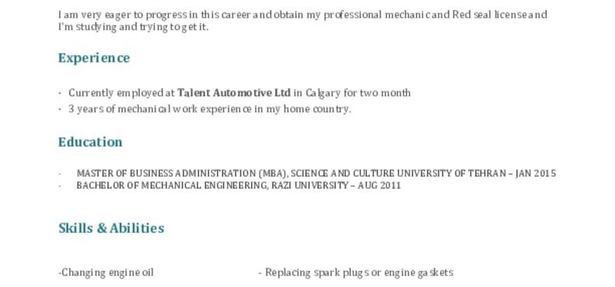615x287 pixels.
Task: Click the I'm studying sentence
Action: (134, 27)
